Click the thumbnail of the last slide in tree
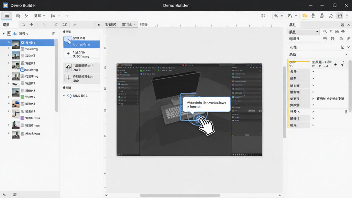Viewport: 352px width, 198px height. coord(16,134)
